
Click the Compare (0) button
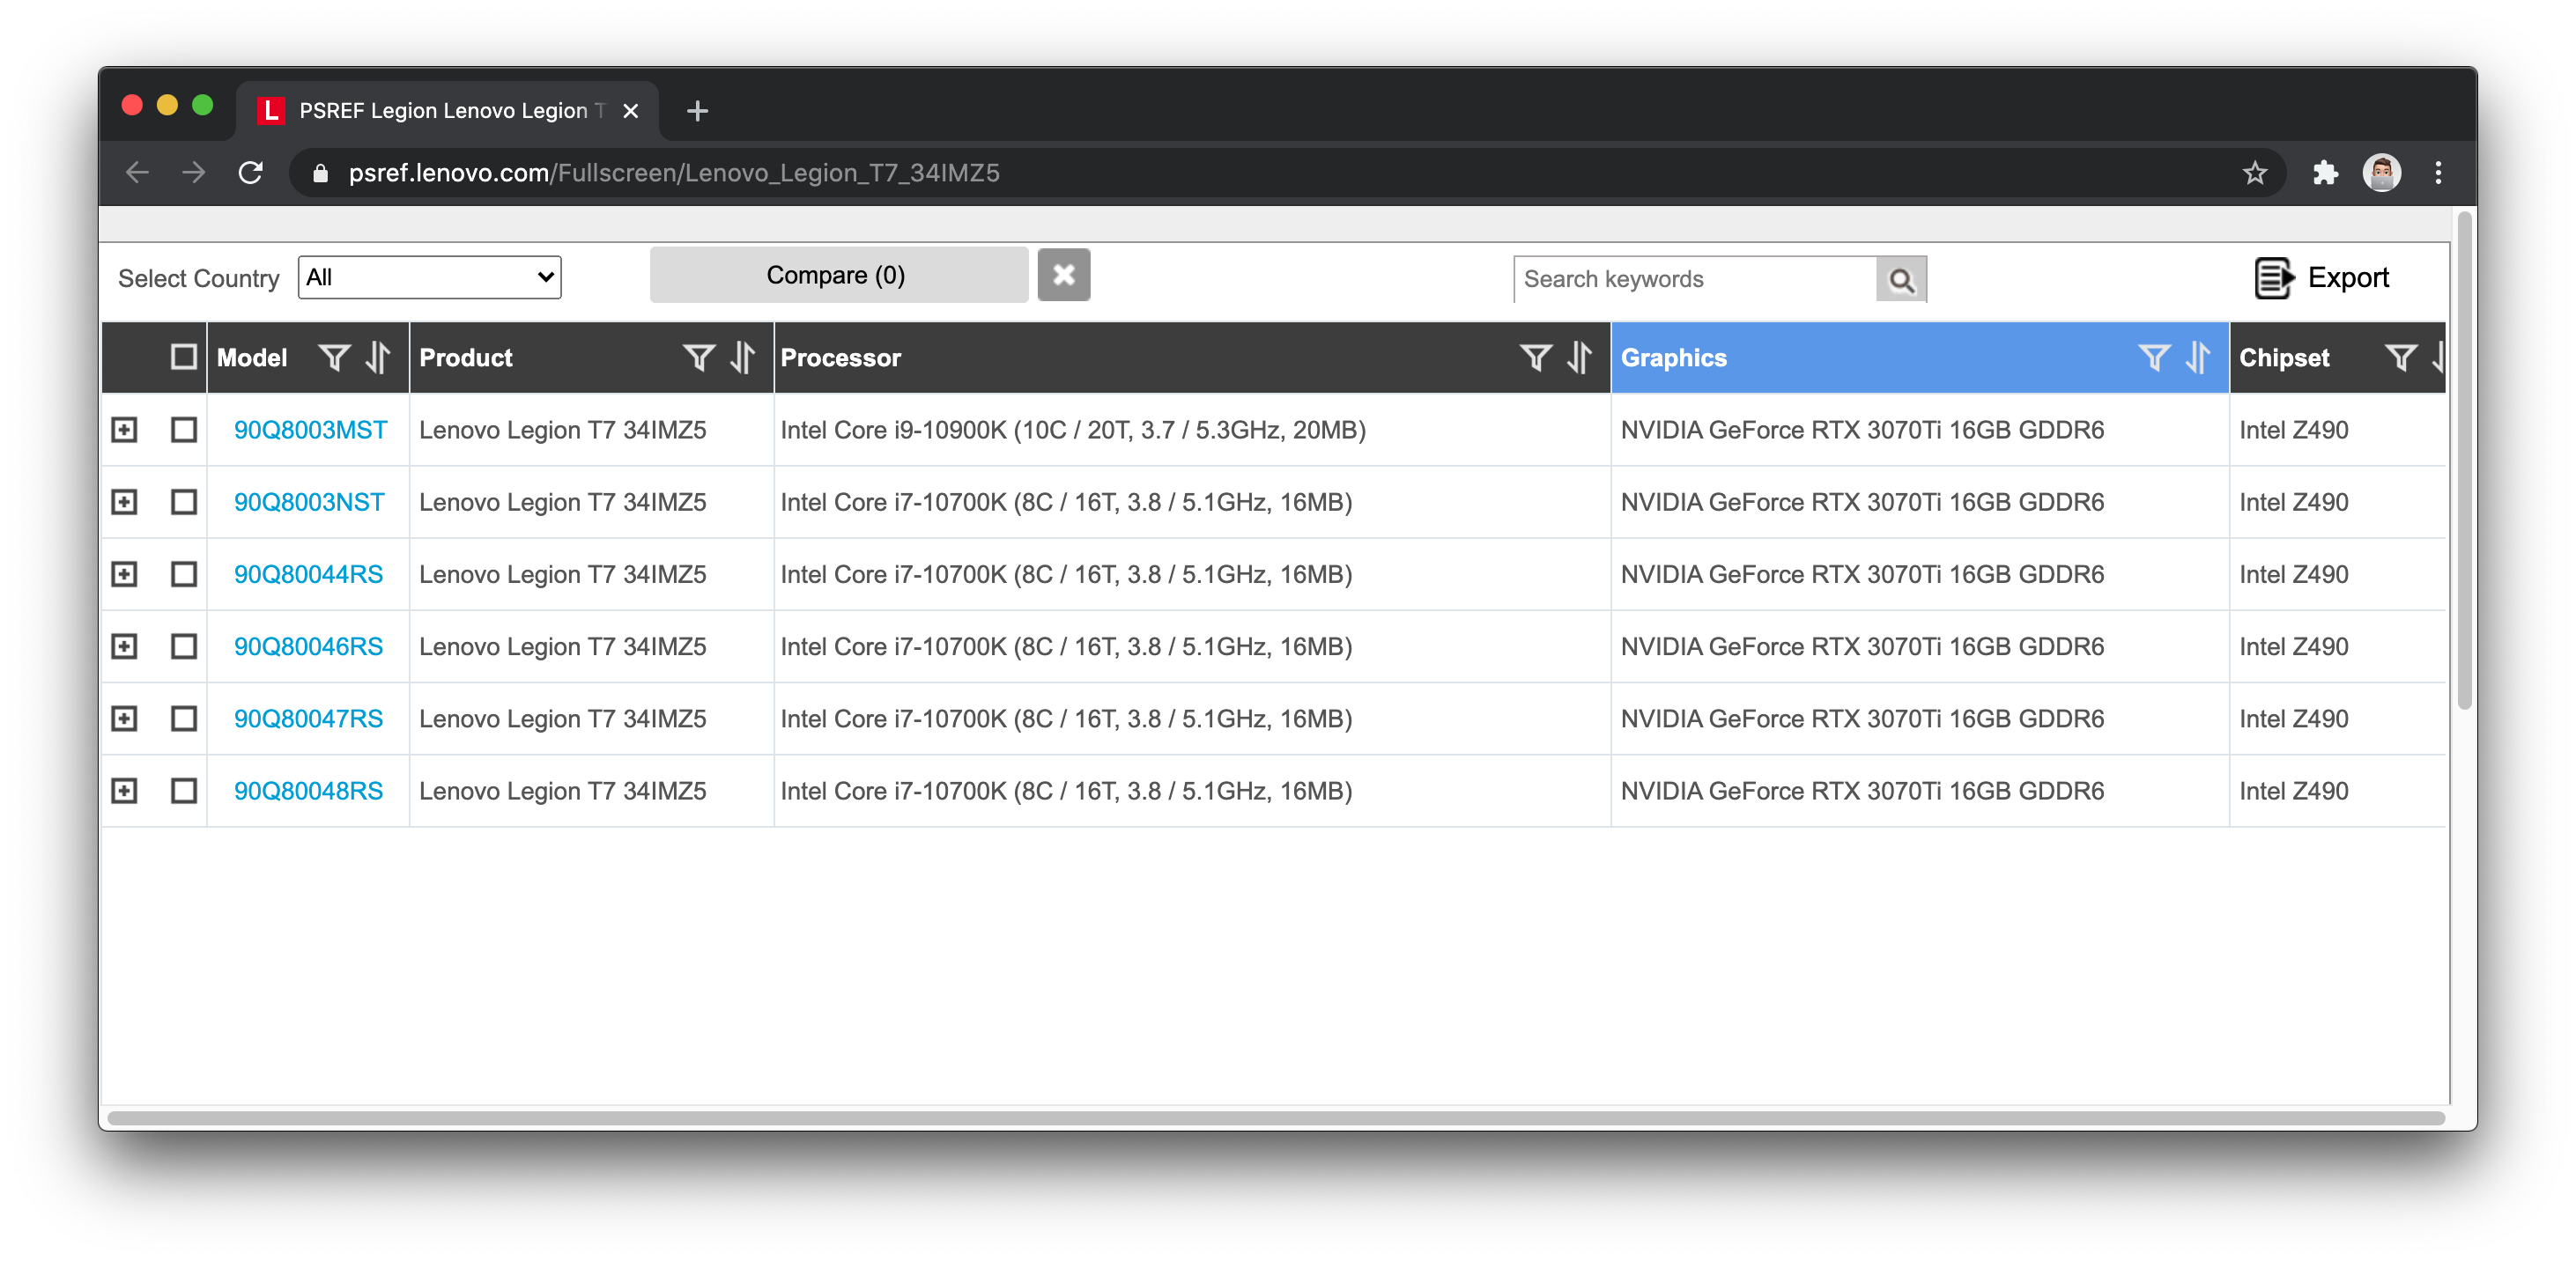[x=837, y=276]
